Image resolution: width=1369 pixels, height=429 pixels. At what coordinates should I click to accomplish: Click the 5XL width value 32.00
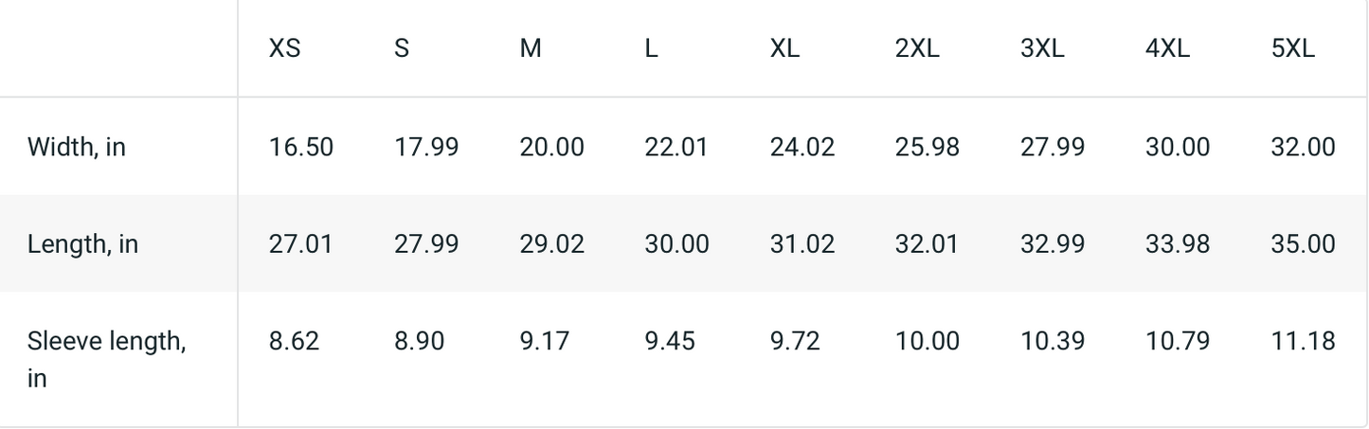click(1303, 147)
